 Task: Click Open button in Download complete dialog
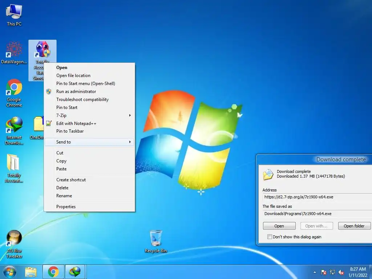coord(279,226)
